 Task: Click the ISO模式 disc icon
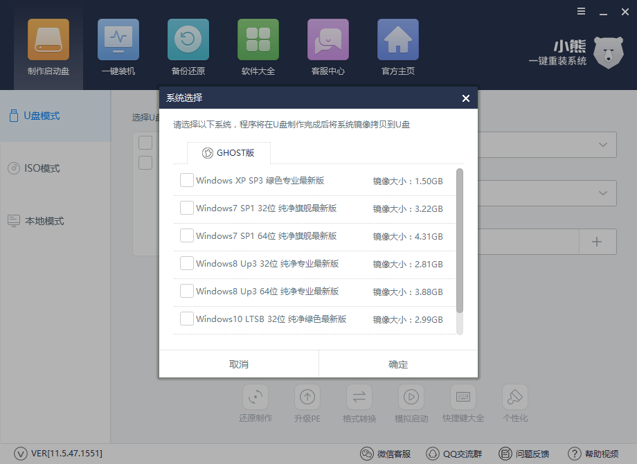point(14,168)
